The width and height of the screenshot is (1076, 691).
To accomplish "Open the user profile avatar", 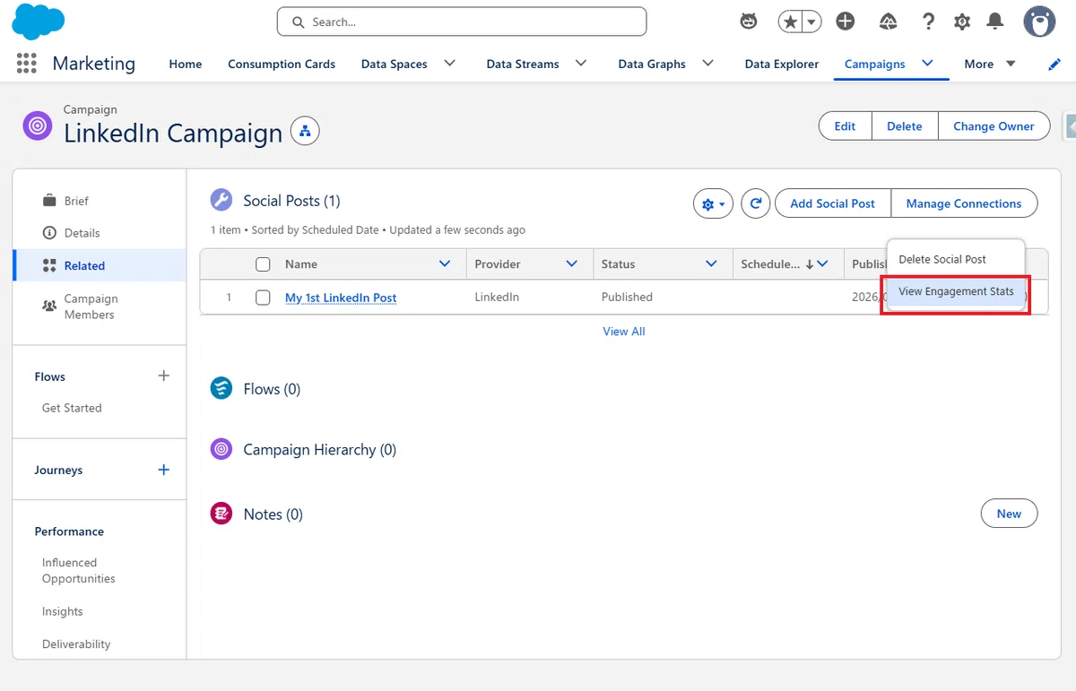I will (x=1039, y=22).
